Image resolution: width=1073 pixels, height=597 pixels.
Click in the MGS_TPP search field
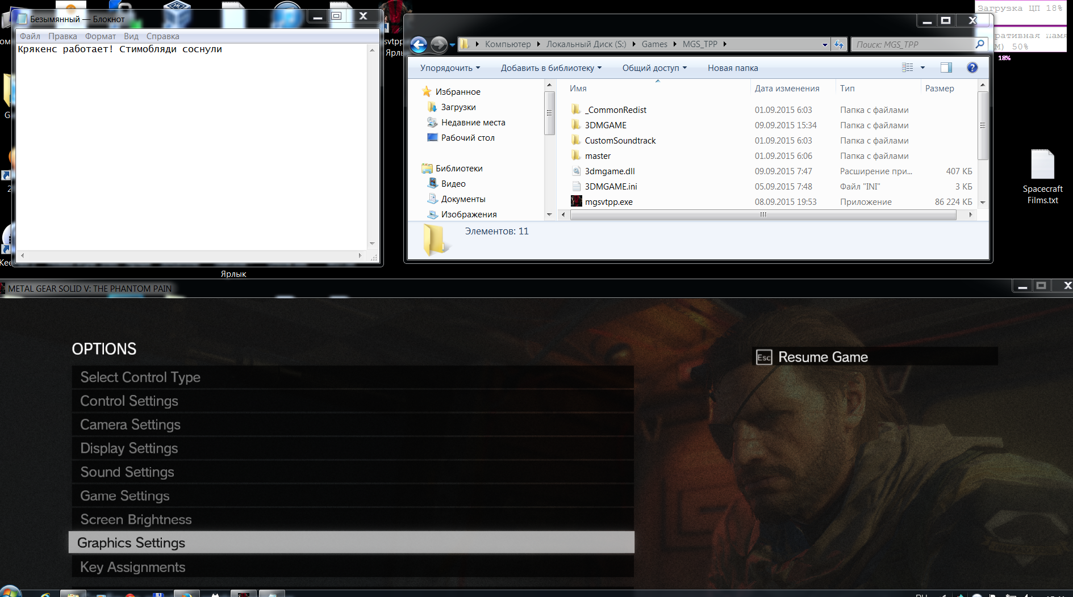913,44
